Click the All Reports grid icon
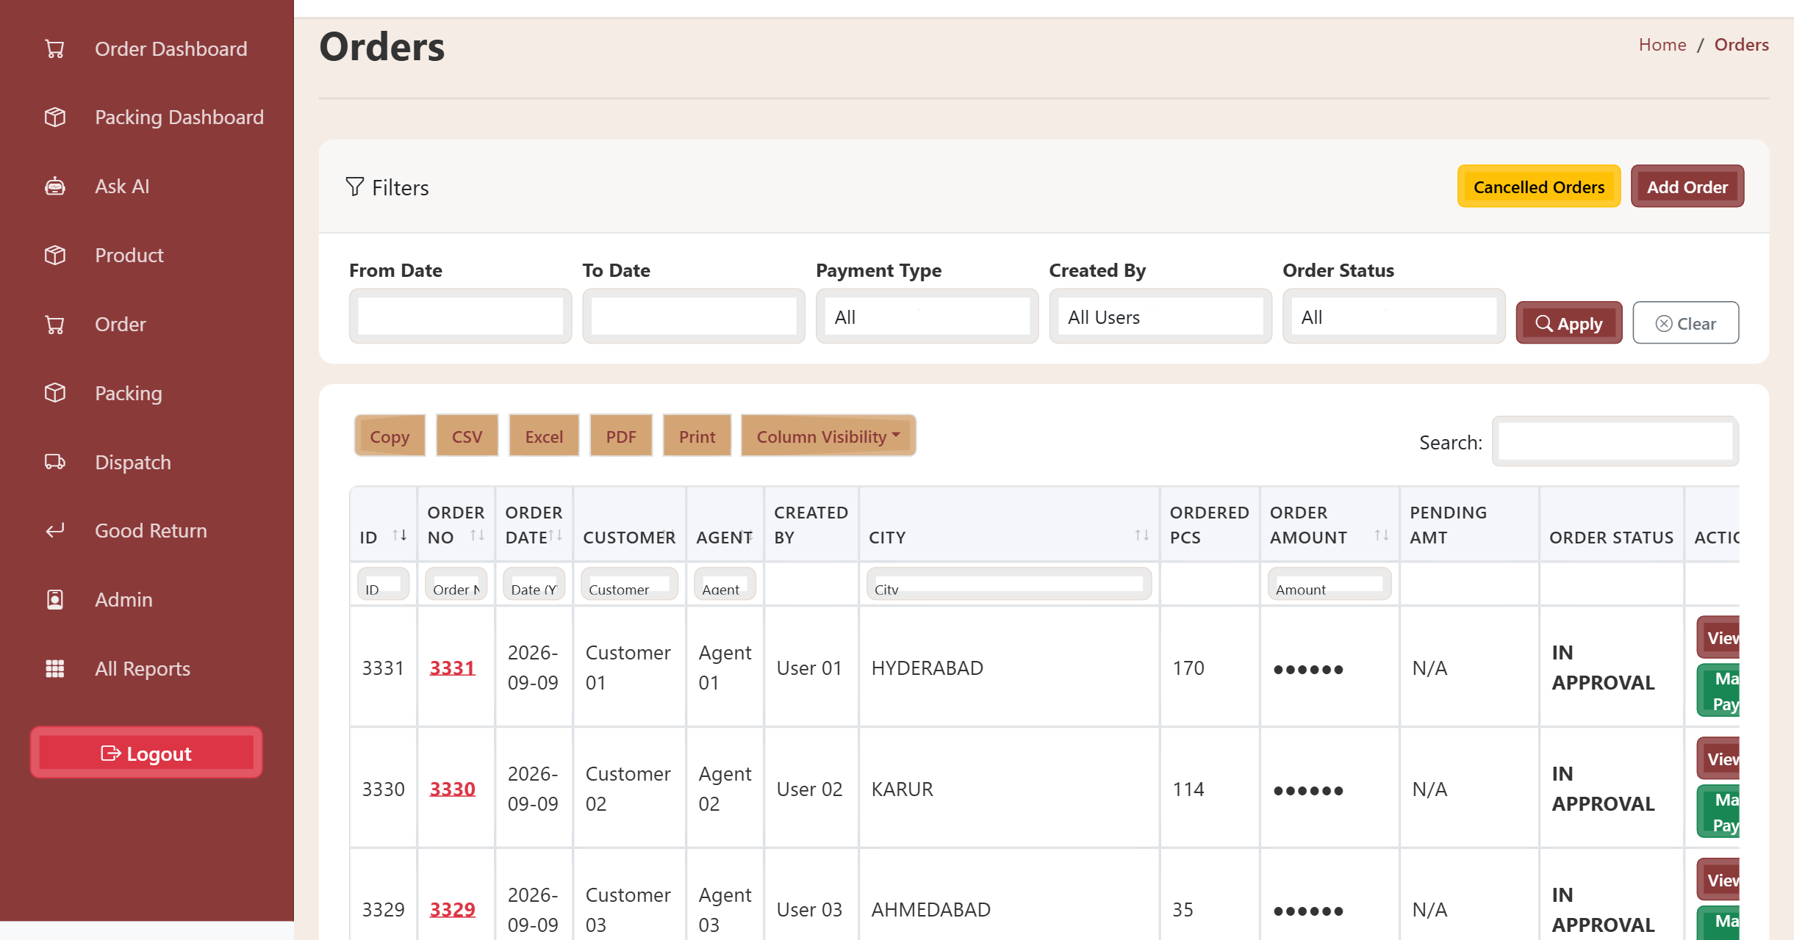 (55, 669)
